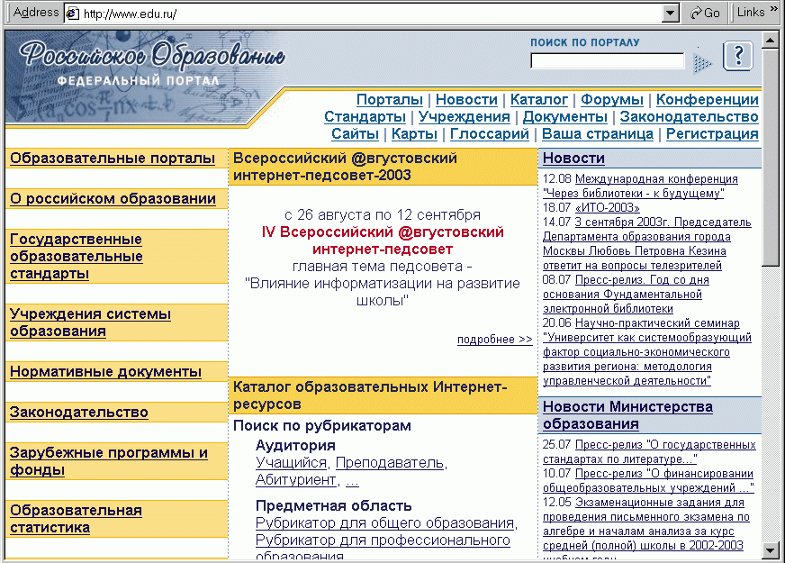Open the Сайты menu link

355,133
